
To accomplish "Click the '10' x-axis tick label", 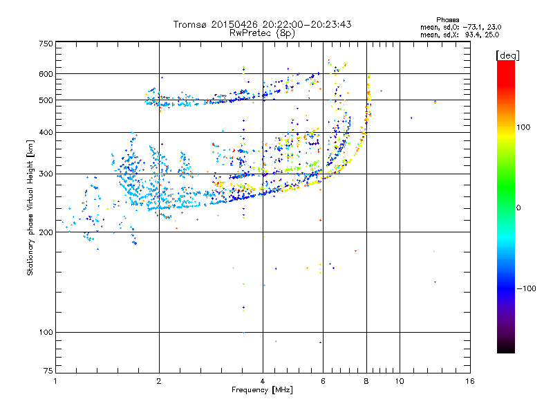I will 400,381.
